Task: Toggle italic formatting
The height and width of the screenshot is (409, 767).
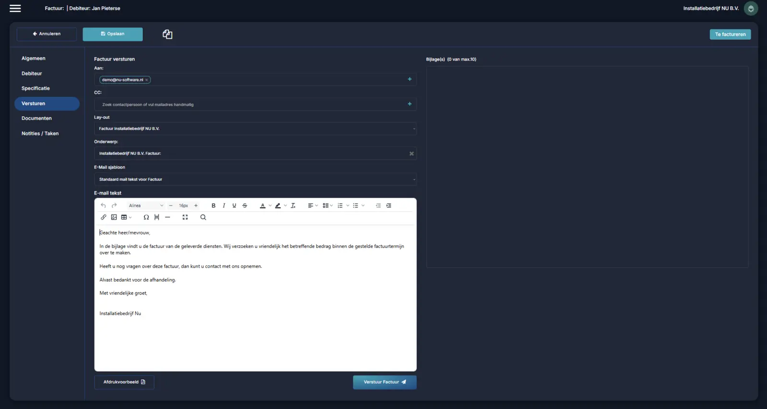Action: [224, 206]
